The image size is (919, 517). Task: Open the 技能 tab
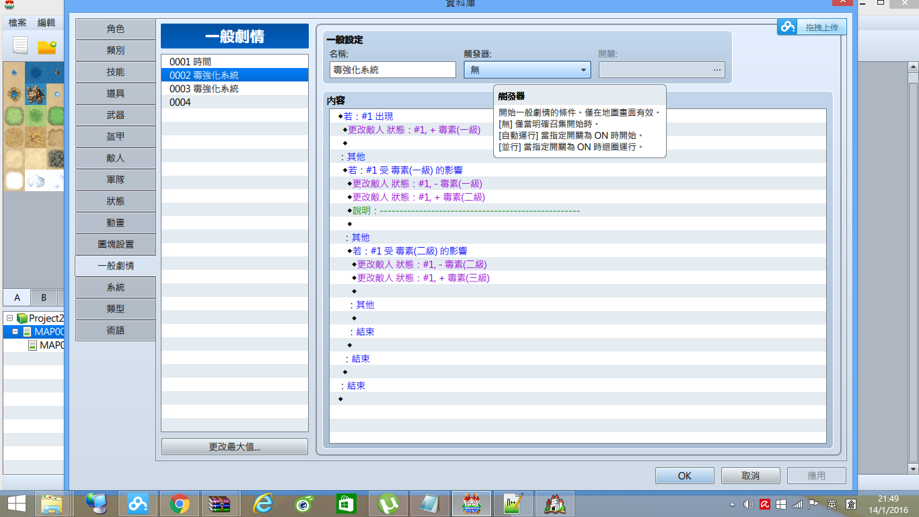point(115,72)
